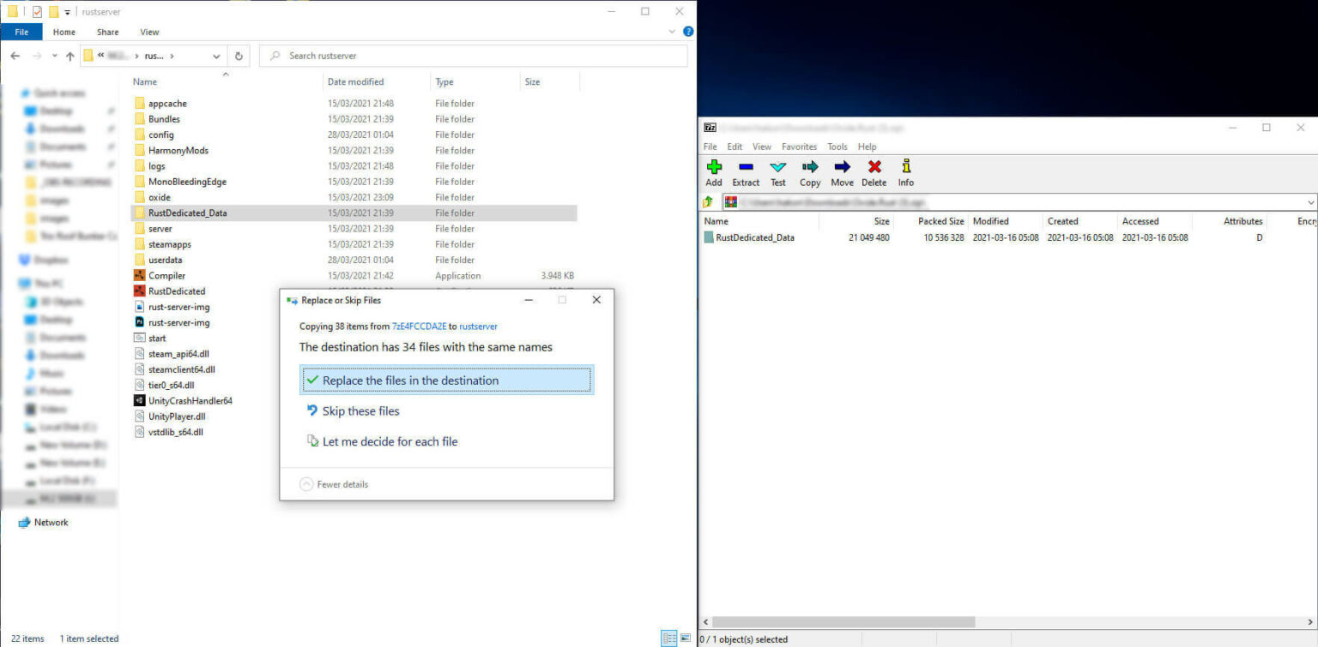Click the Extract icon in 7-Zip
The image size is (1318, 647).
pos(746,172)
